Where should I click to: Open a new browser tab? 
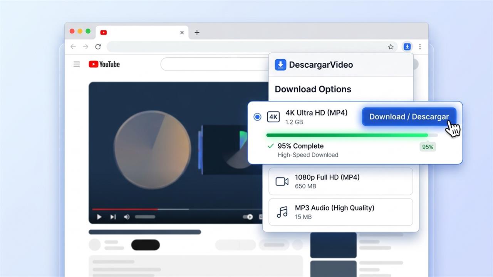click(x=197, y=33)
